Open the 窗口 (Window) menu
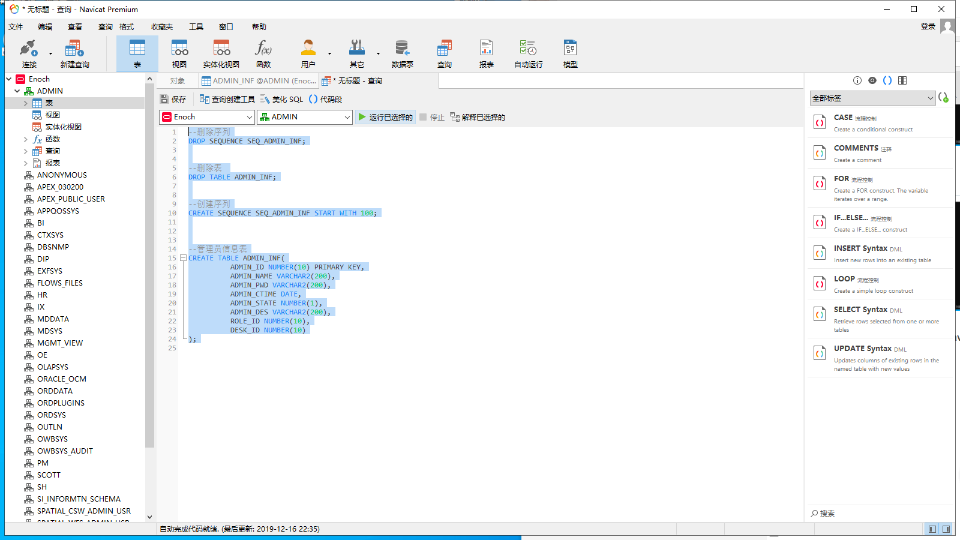This screenshot has height=540, width=960. click(x=226, y=26)
